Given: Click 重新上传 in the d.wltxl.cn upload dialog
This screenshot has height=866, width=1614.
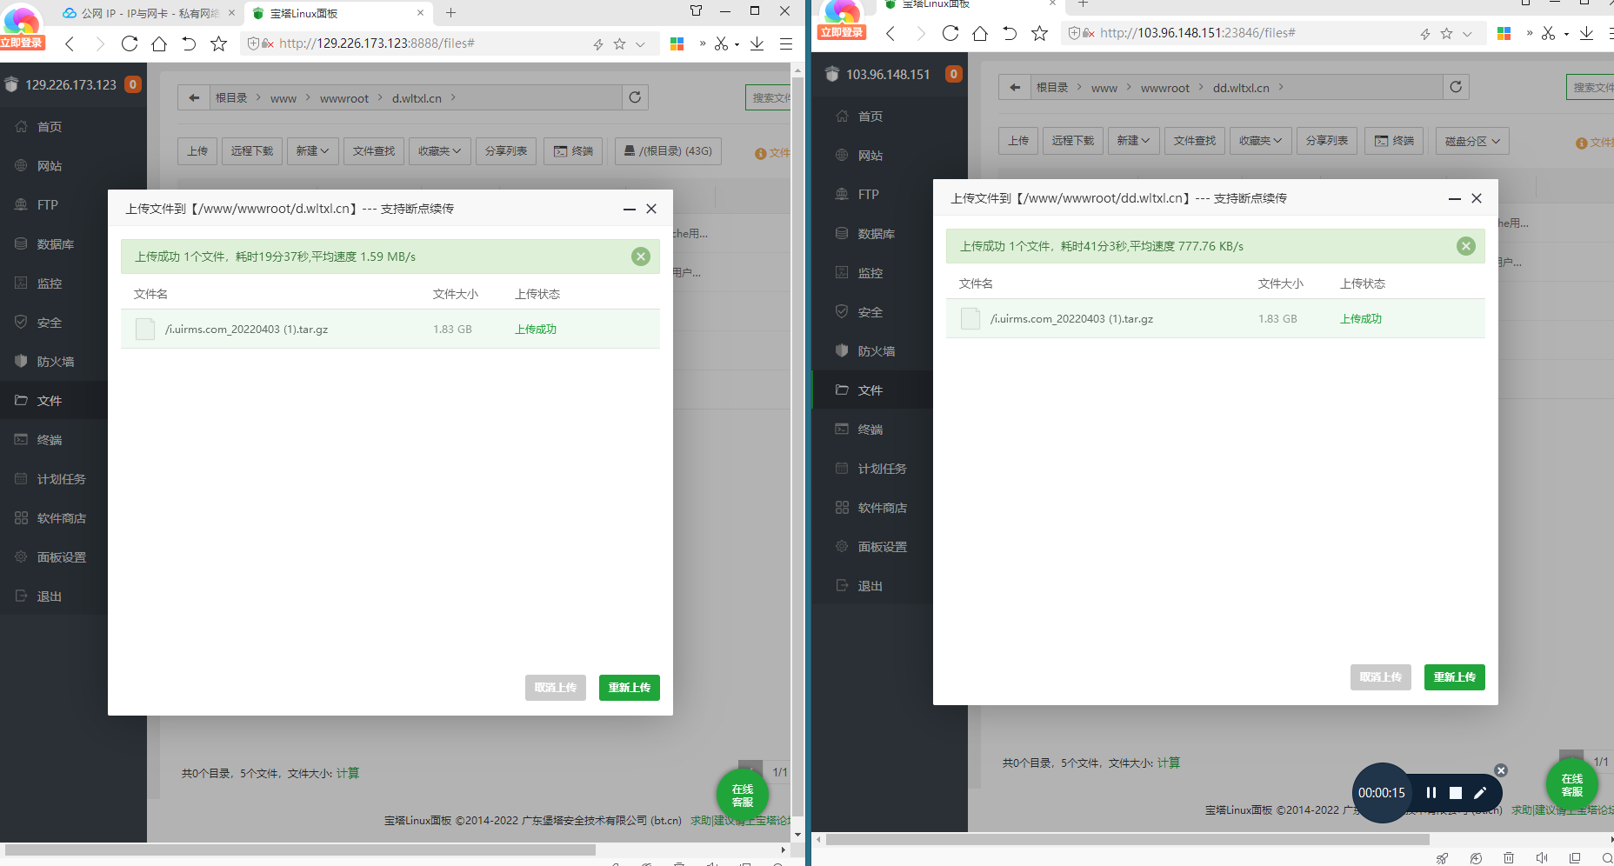Looking at the screenshot, I should click(x=630, y=688).
